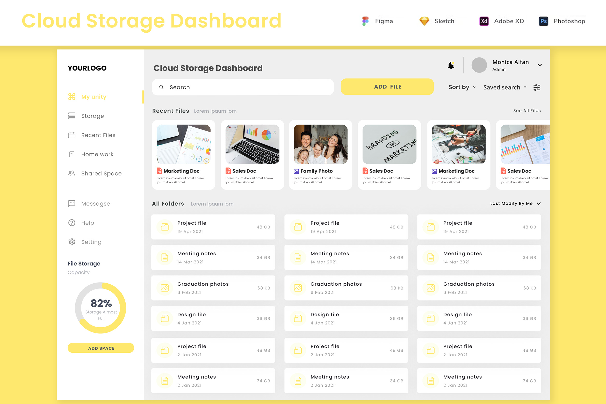Open Design file 4 Jan 2021, first column

tap(213, 319)
